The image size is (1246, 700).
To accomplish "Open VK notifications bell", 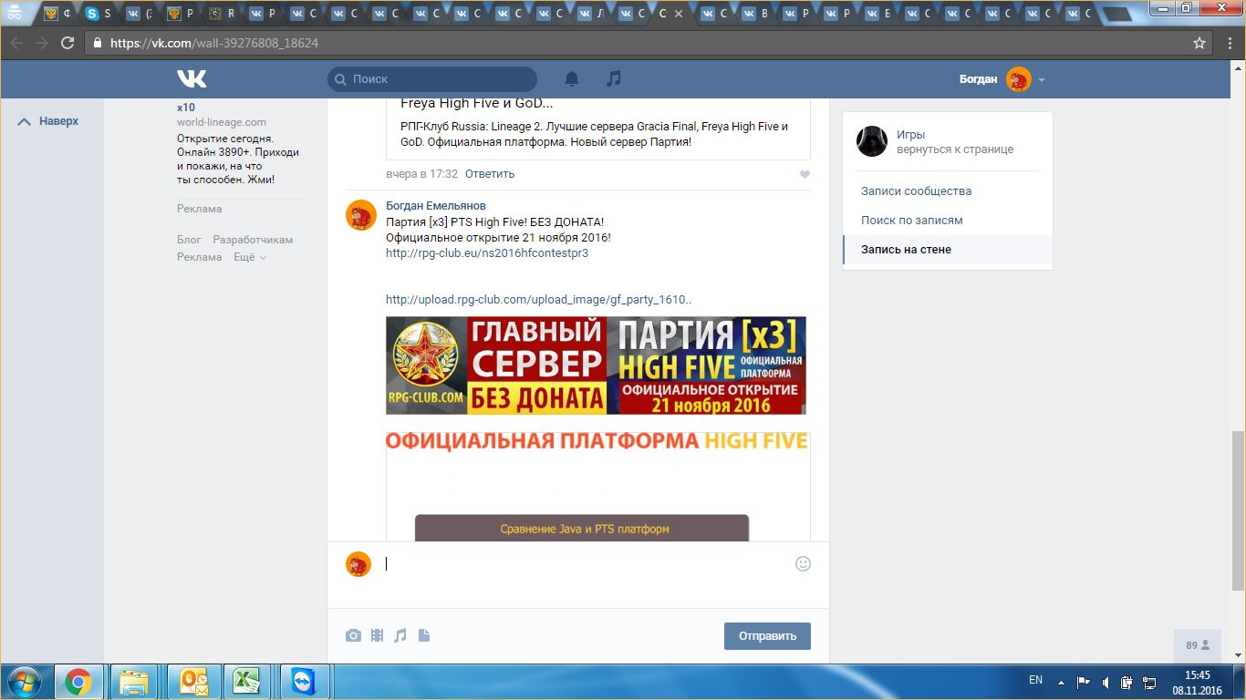I will (572, 79).
